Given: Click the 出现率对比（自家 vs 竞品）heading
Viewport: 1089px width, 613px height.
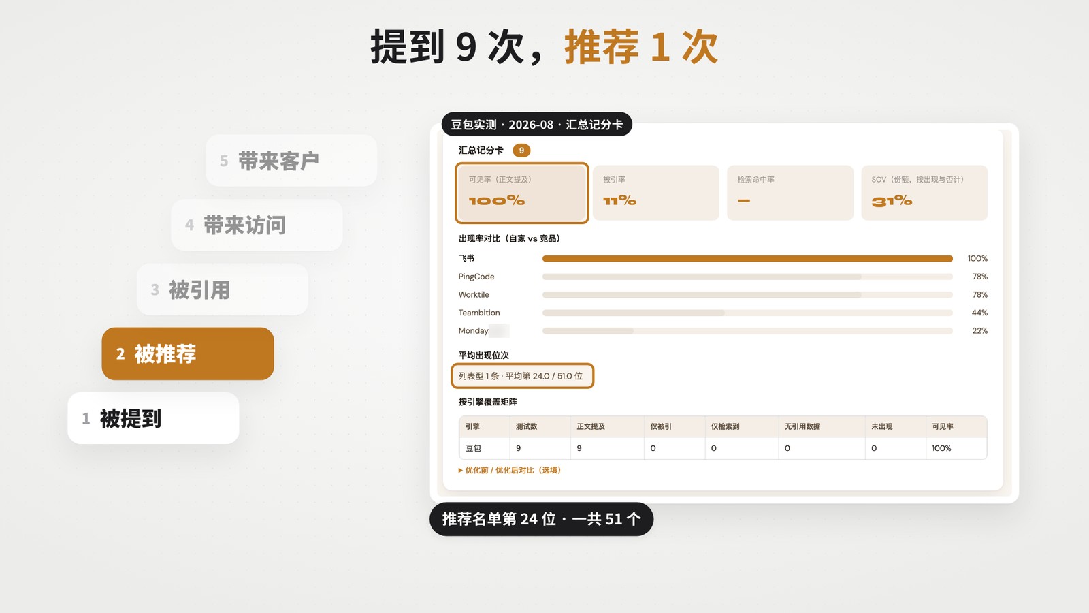Looking at the screenshot, I should [x=510, y=238].
